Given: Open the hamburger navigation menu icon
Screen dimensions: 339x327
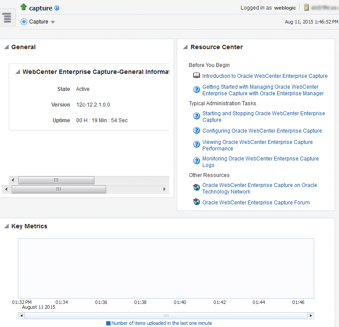Looking at the screenshot, I should tap(7, 17).
